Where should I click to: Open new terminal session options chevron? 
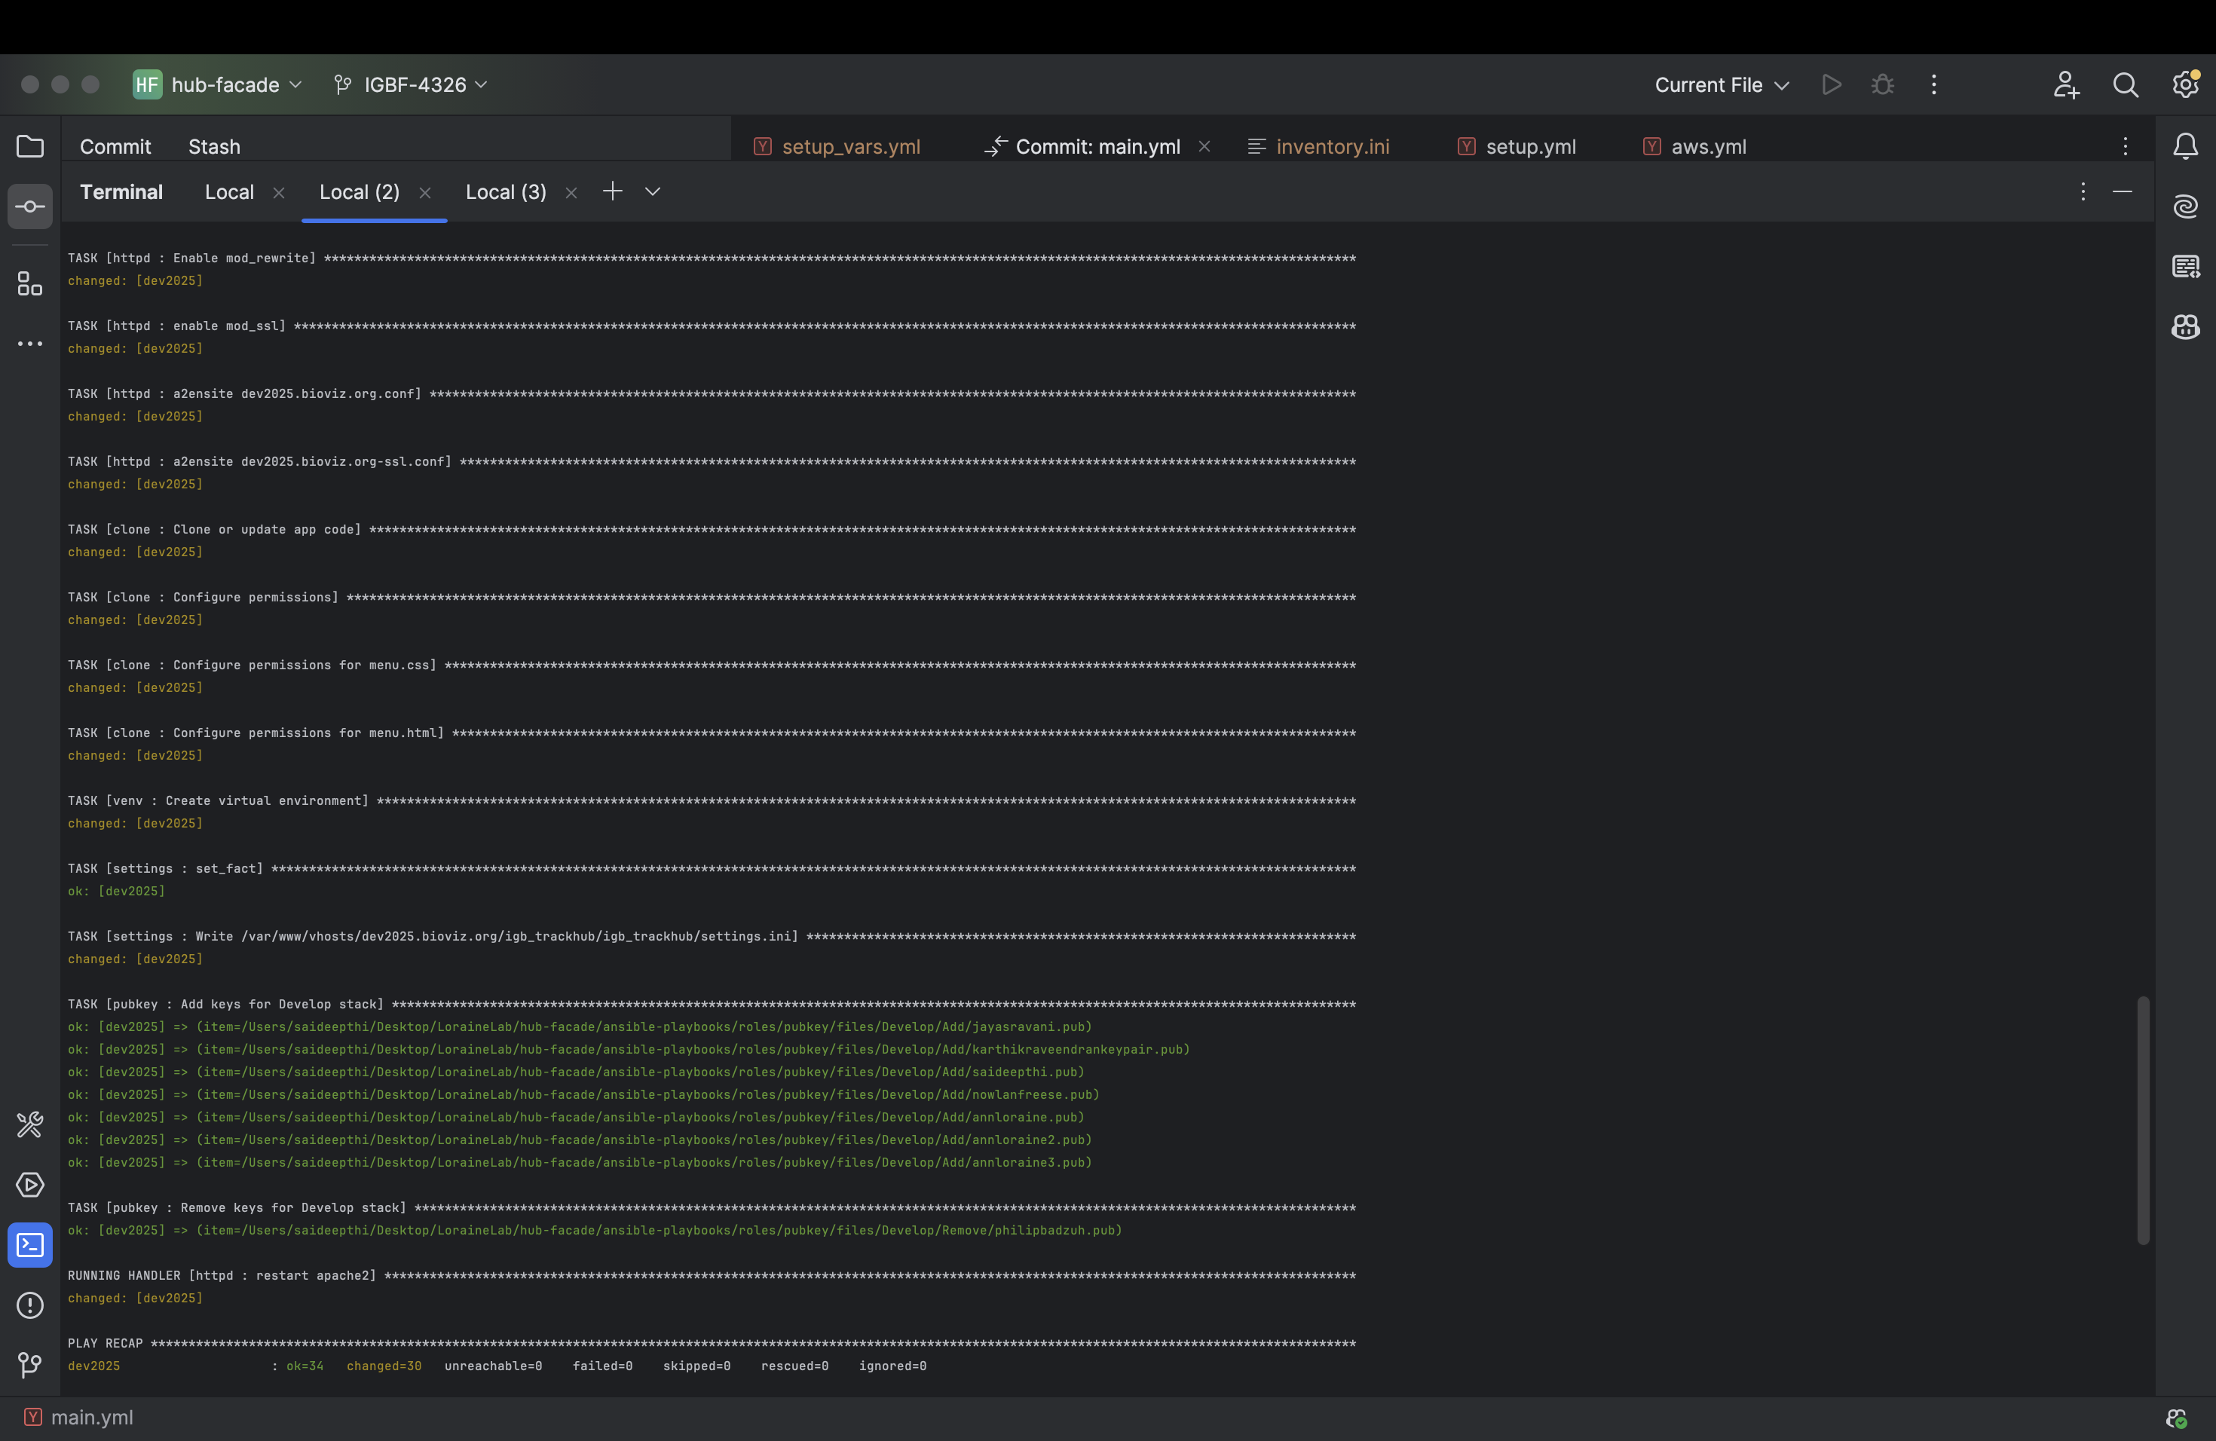click(x=653, y=191)
